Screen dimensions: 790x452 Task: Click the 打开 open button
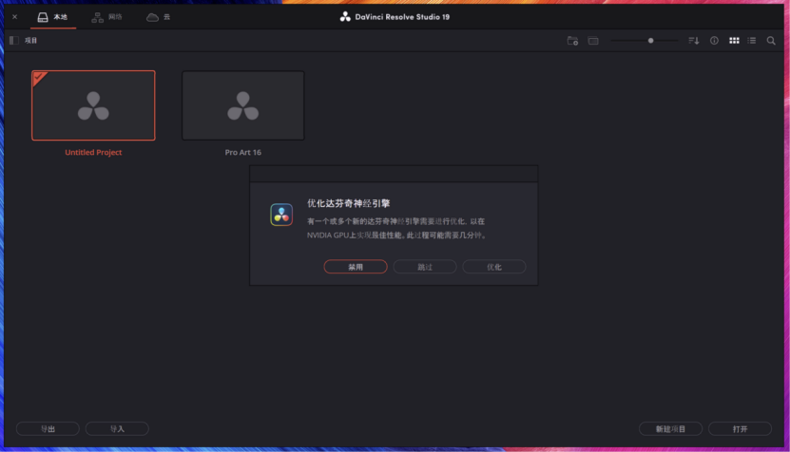[740, 429]
